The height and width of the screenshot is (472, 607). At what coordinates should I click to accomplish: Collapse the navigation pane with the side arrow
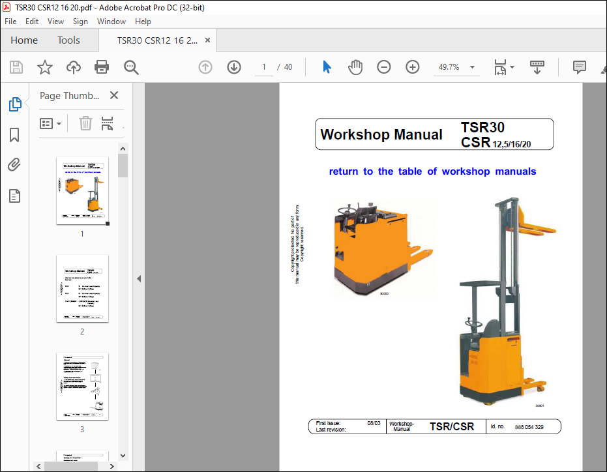(x=139, y=278)
